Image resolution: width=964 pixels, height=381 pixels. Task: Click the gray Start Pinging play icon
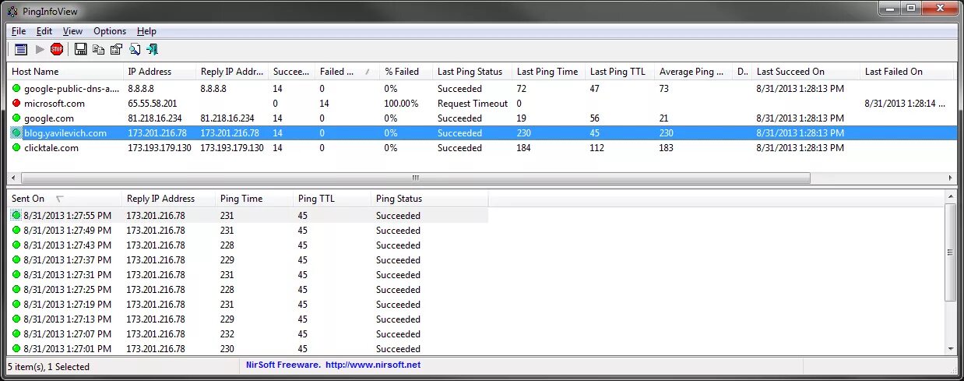pos(40,49)
